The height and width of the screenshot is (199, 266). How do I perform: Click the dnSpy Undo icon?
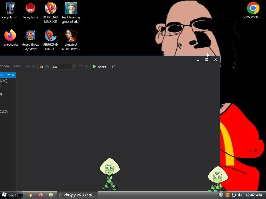tap(81, 67)
